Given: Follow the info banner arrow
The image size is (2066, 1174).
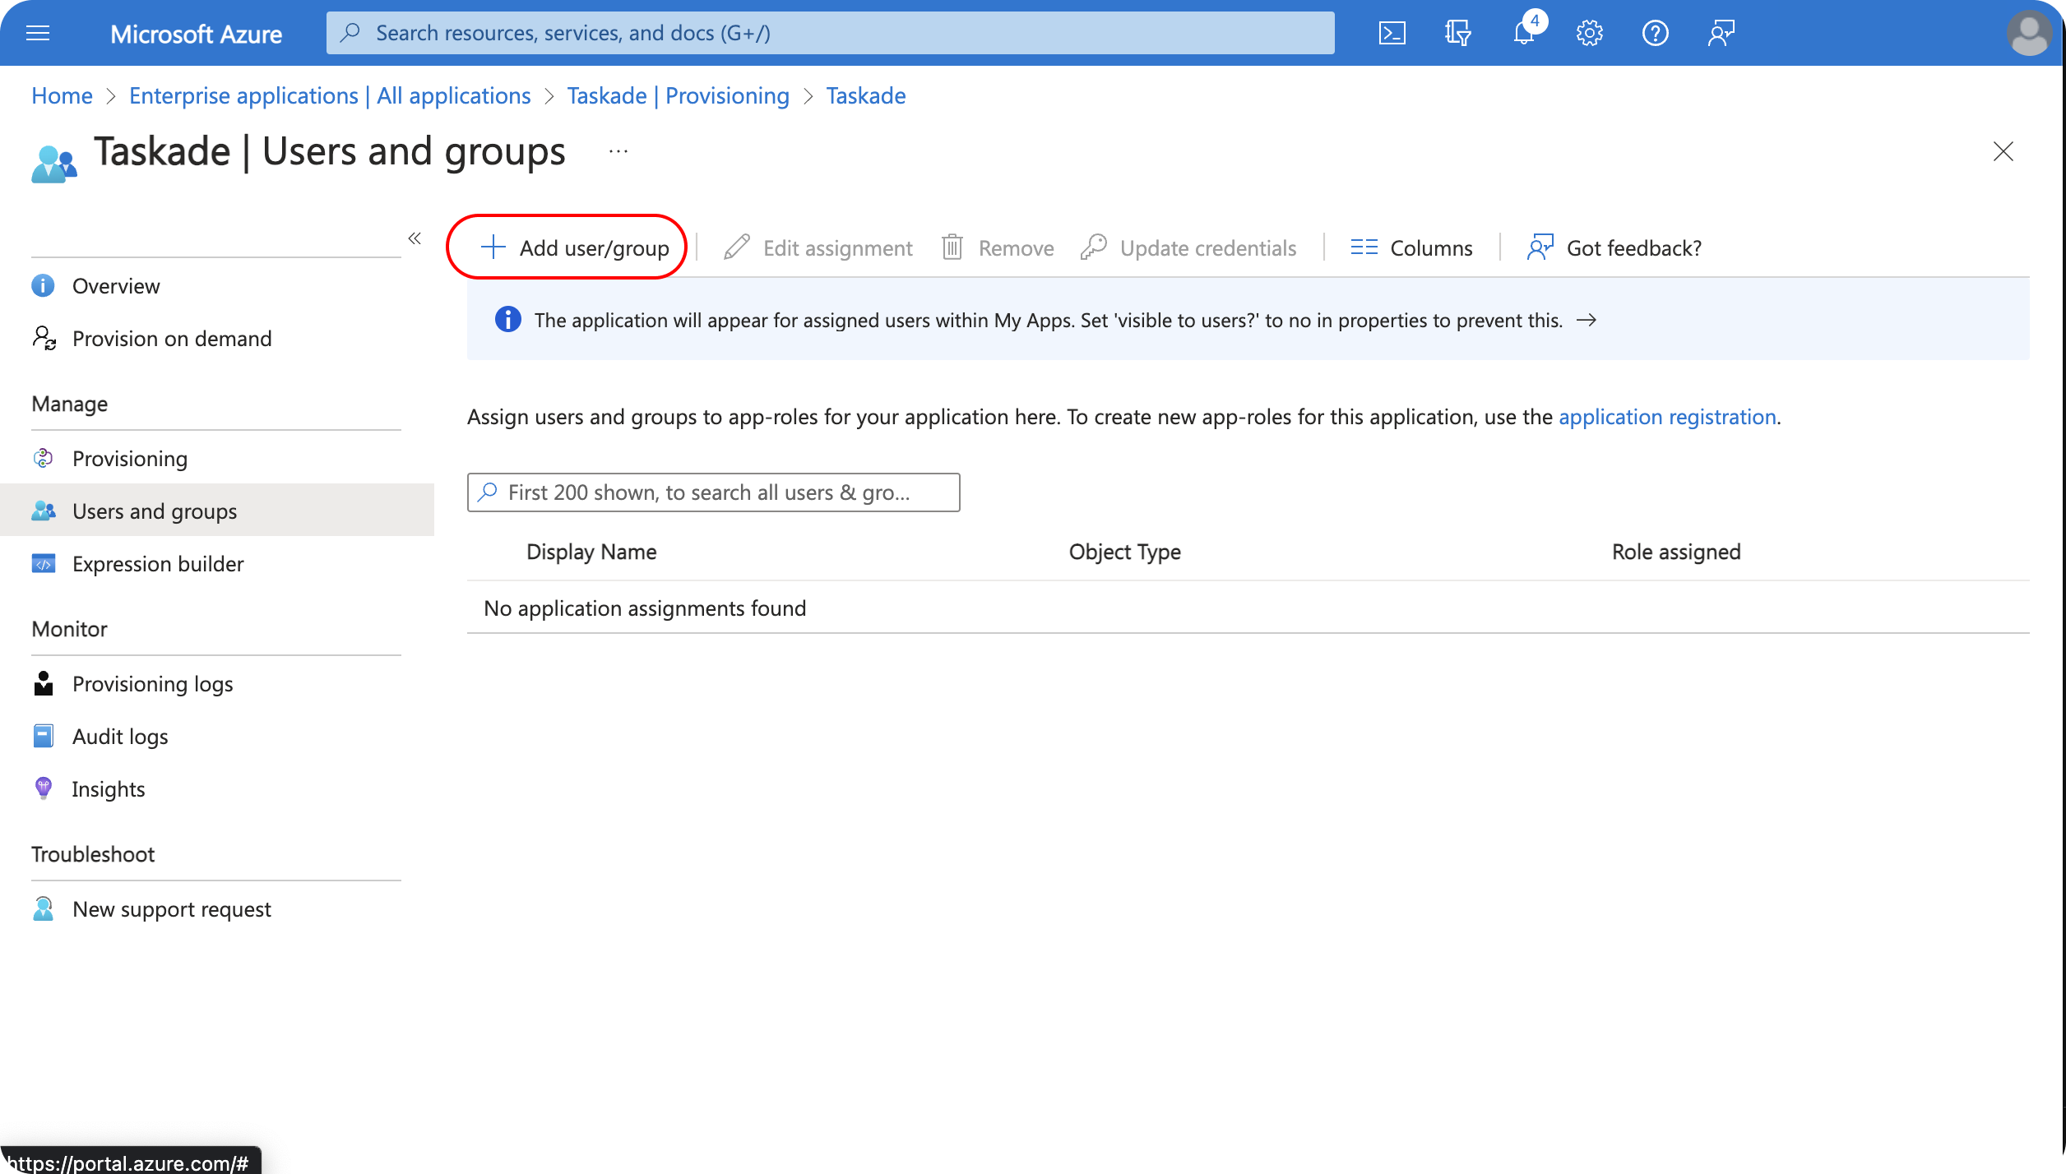Looking at the screenshot, I should (x=1587, y=321).
